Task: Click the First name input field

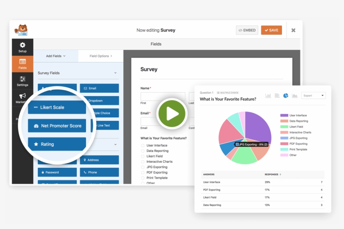Action: click(x=163, y=96)
